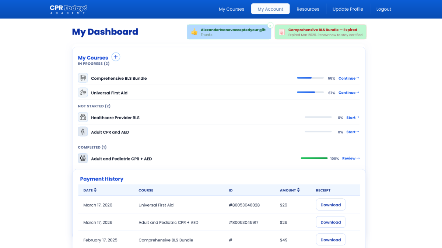Sort payment history by Date
442x248 pixels.
point(90,190)
